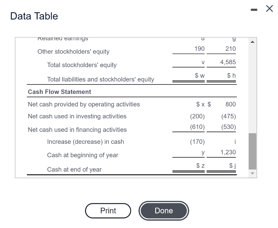Click the Cash Flow Statement heading
This screenshot has width=278, height=228.
tap(59, 92)
